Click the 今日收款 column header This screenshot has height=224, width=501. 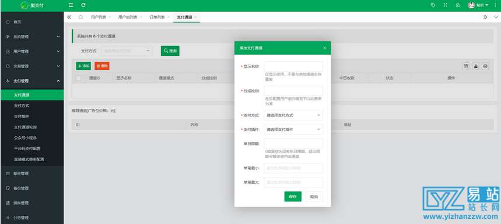click(346, 78)
